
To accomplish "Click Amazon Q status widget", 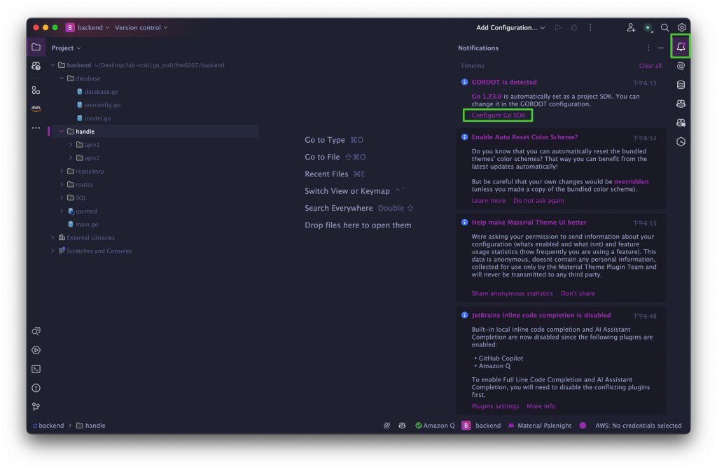I will [435, 426].
